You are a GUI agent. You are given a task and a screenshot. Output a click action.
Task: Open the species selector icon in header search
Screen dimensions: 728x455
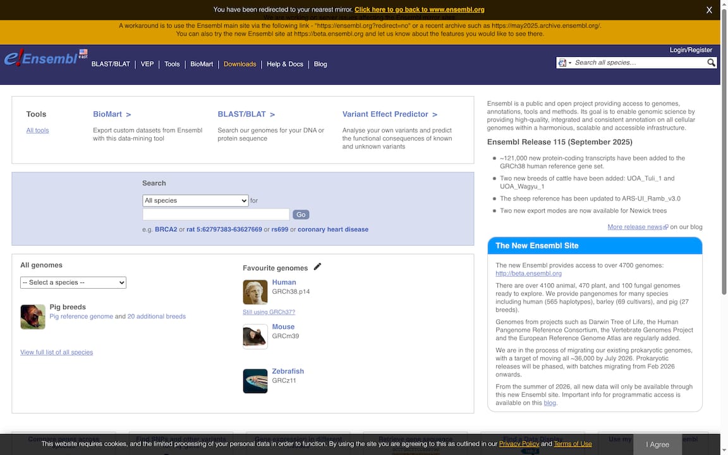[563, 63]
